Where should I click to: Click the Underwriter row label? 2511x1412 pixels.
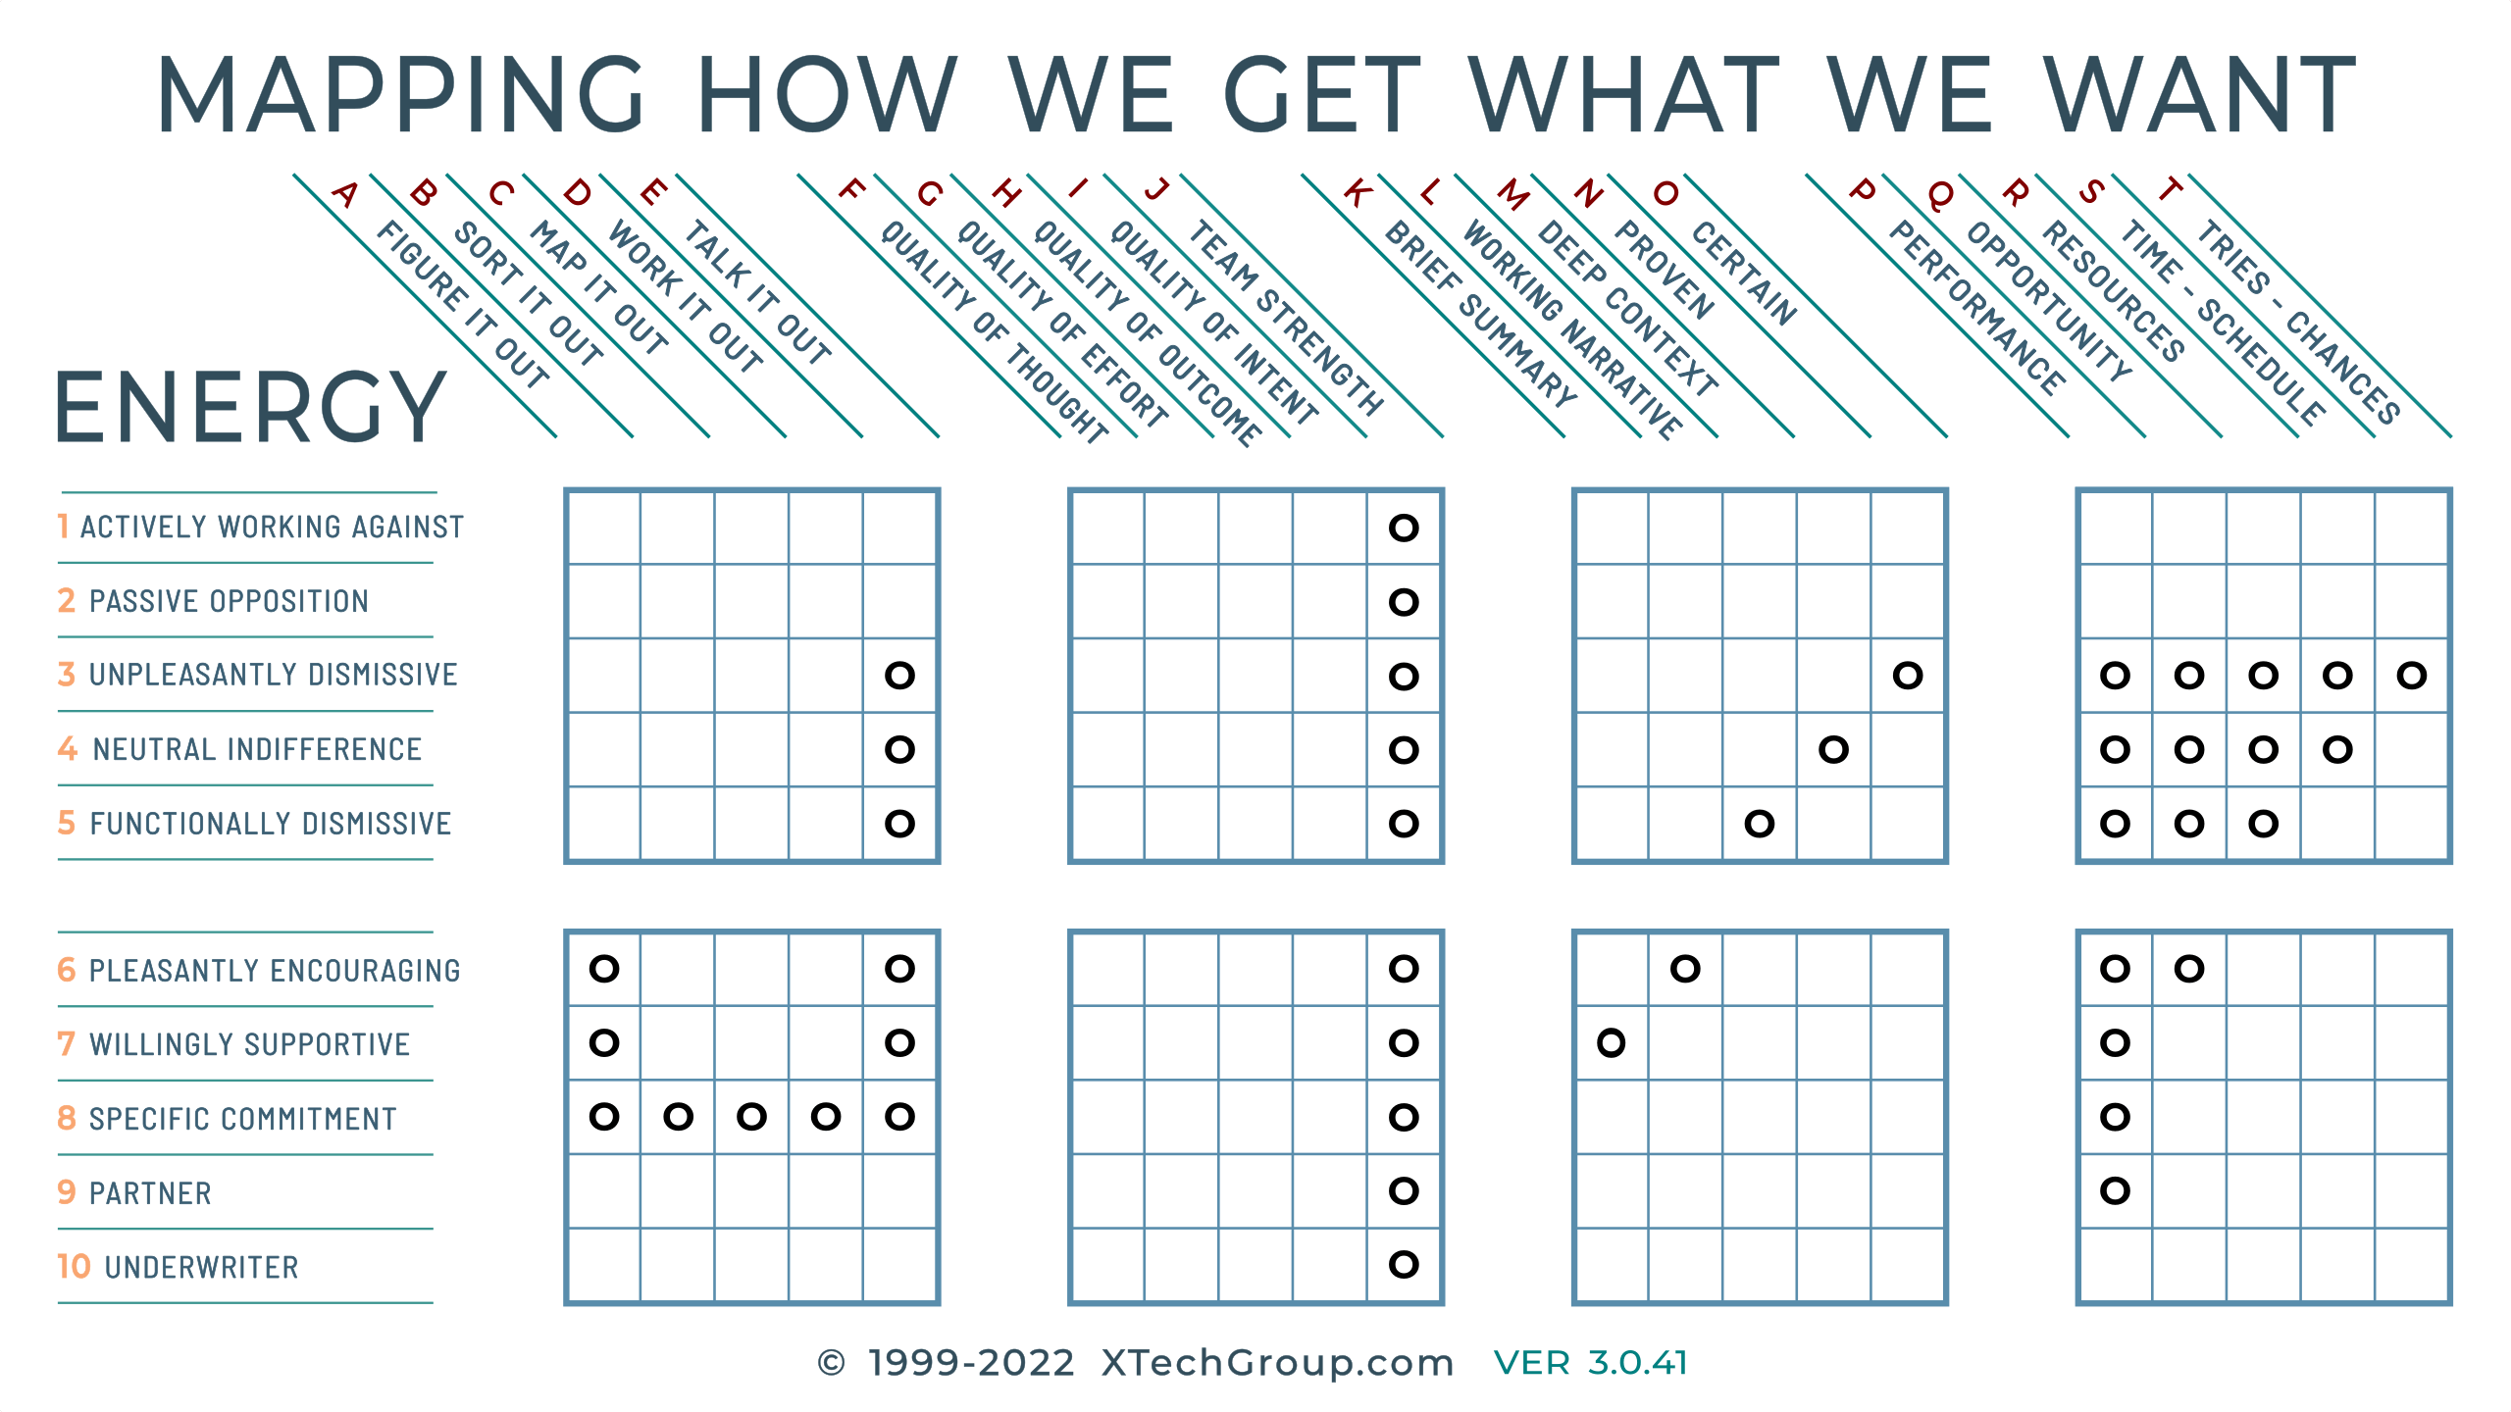(x=200, y=1267)
